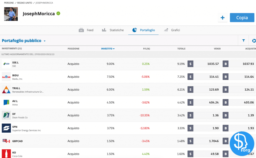Sort by the P/L(%) column header
The image size is (256, 158).
click(146, 49)
